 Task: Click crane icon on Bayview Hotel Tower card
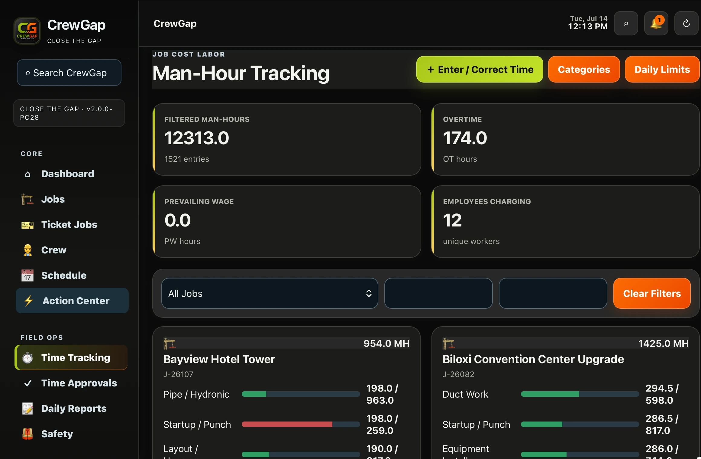pyautogui.click(x=170, y=343)
